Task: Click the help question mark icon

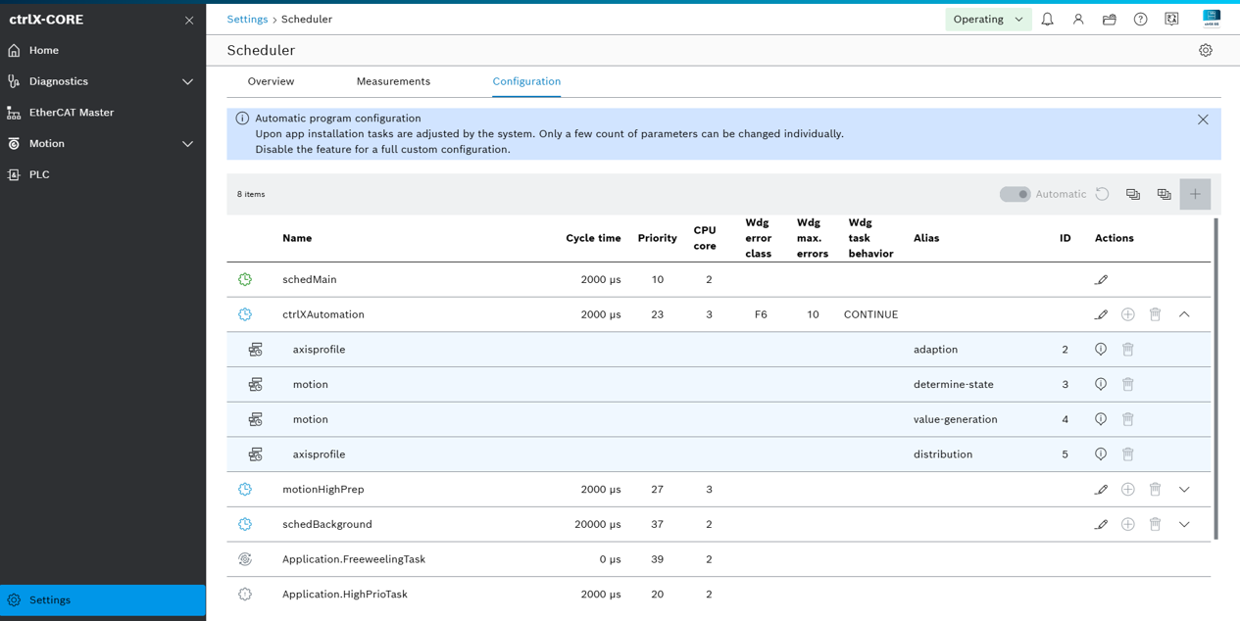Action: coord(1140,20)
